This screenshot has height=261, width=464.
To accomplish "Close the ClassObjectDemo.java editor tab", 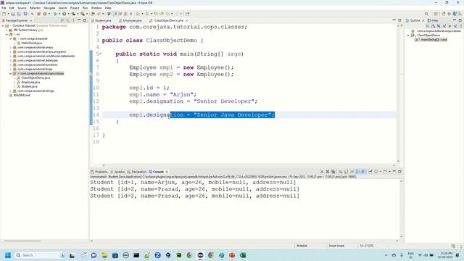I will pos(186,20).
